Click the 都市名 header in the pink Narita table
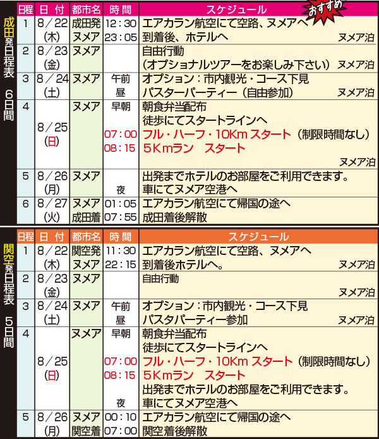The width and height of the screenshot is (379, 439). click(86, 9)
